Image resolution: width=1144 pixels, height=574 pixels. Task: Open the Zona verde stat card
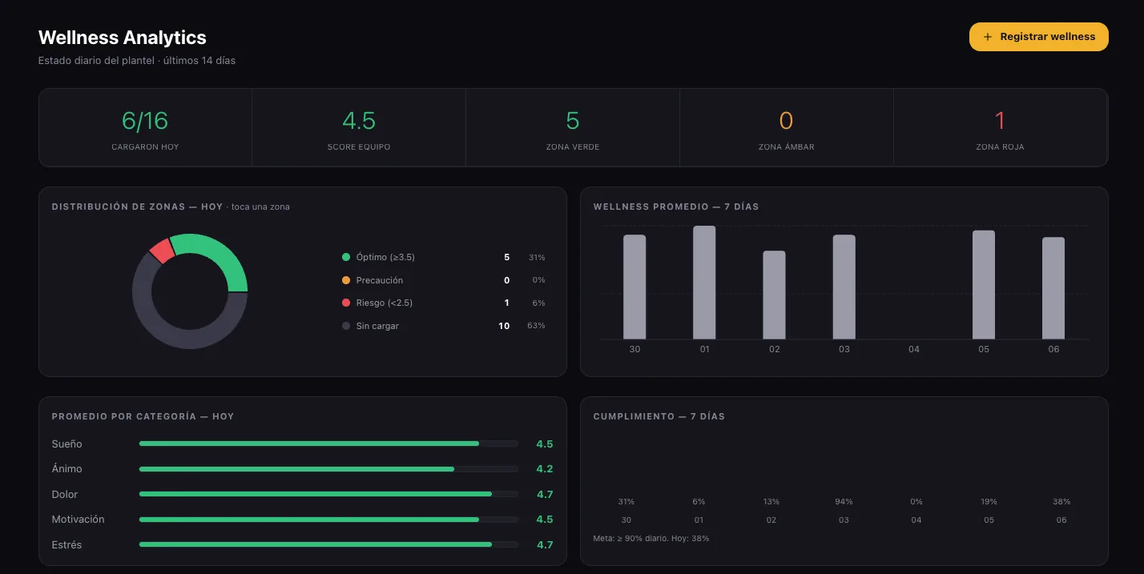[x=573, y=128]
